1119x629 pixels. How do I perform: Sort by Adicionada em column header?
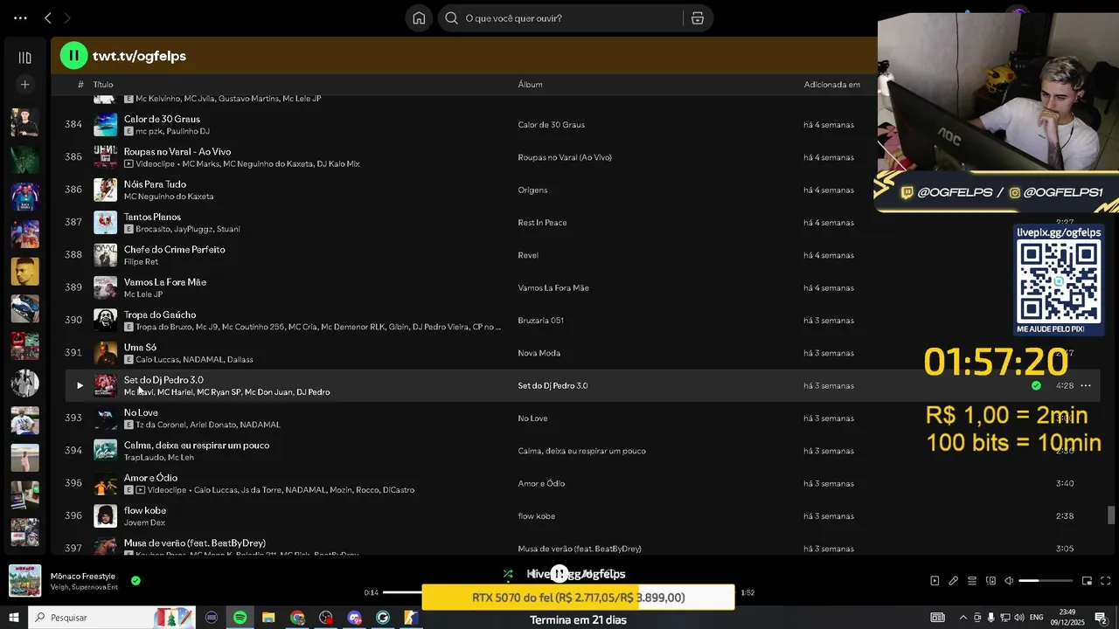click(x=831, y=85)
